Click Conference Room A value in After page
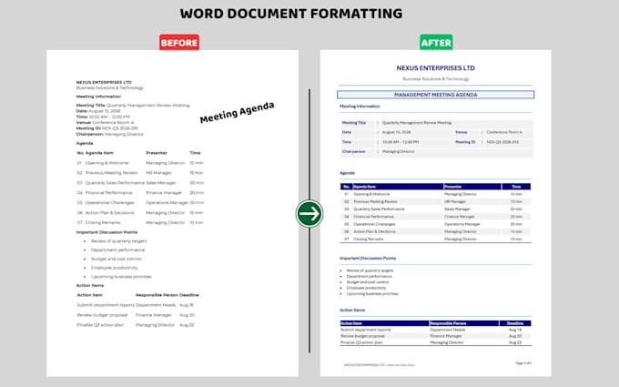Viewport: 619px width, 387px height. pos(504,132)
